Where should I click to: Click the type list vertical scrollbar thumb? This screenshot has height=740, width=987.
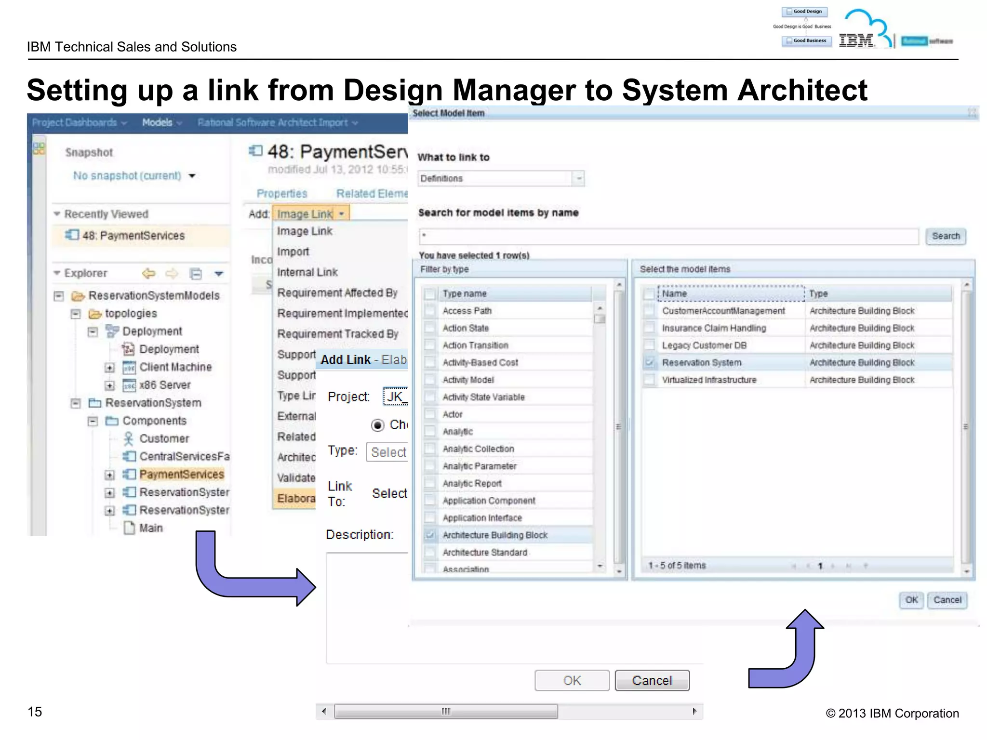tap(600, 319)
